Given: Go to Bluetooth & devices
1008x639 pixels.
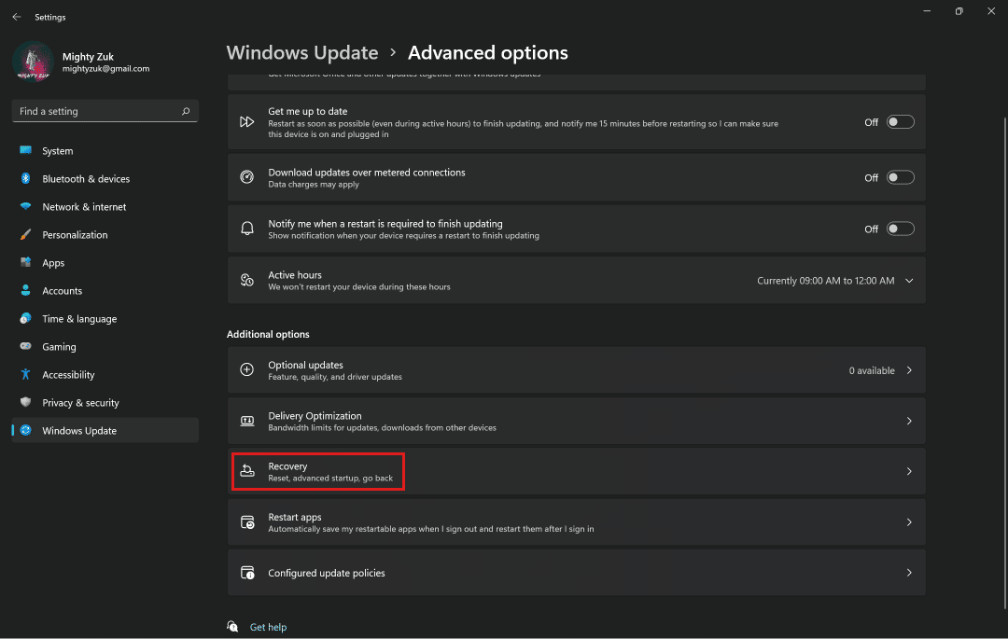Looking at the screenshot, I should [105, 178].
